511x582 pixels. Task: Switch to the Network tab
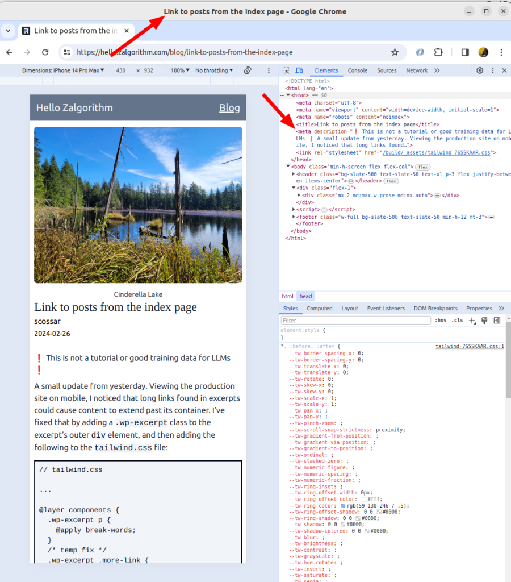click(417, 70)
